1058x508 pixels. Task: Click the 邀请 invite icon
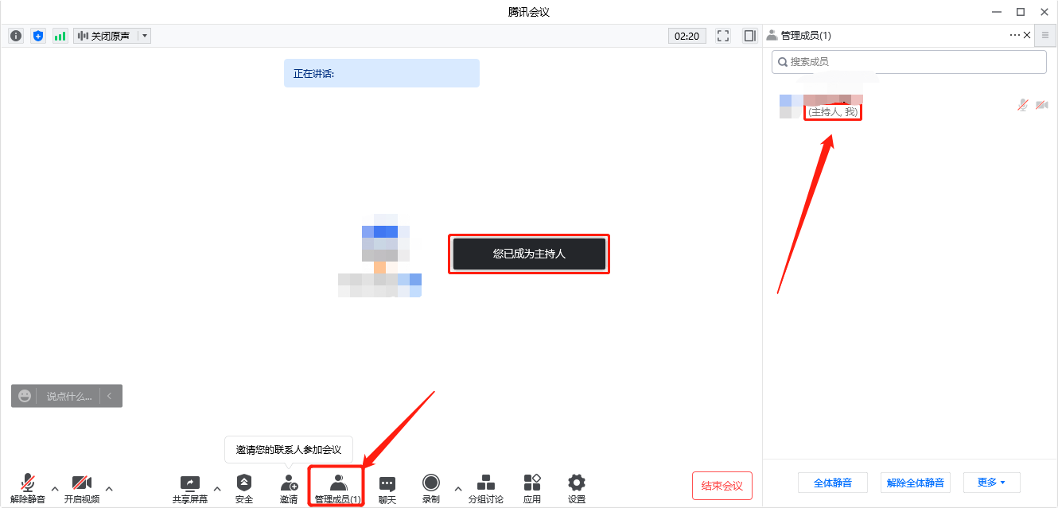click(x=289, y=488)
